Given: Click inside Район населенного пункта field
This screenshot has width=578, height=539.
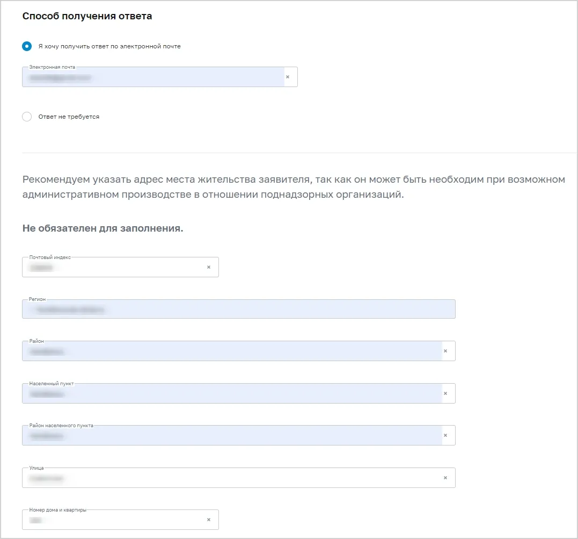Looking at the screenshot, I should [x=232, y=435].
